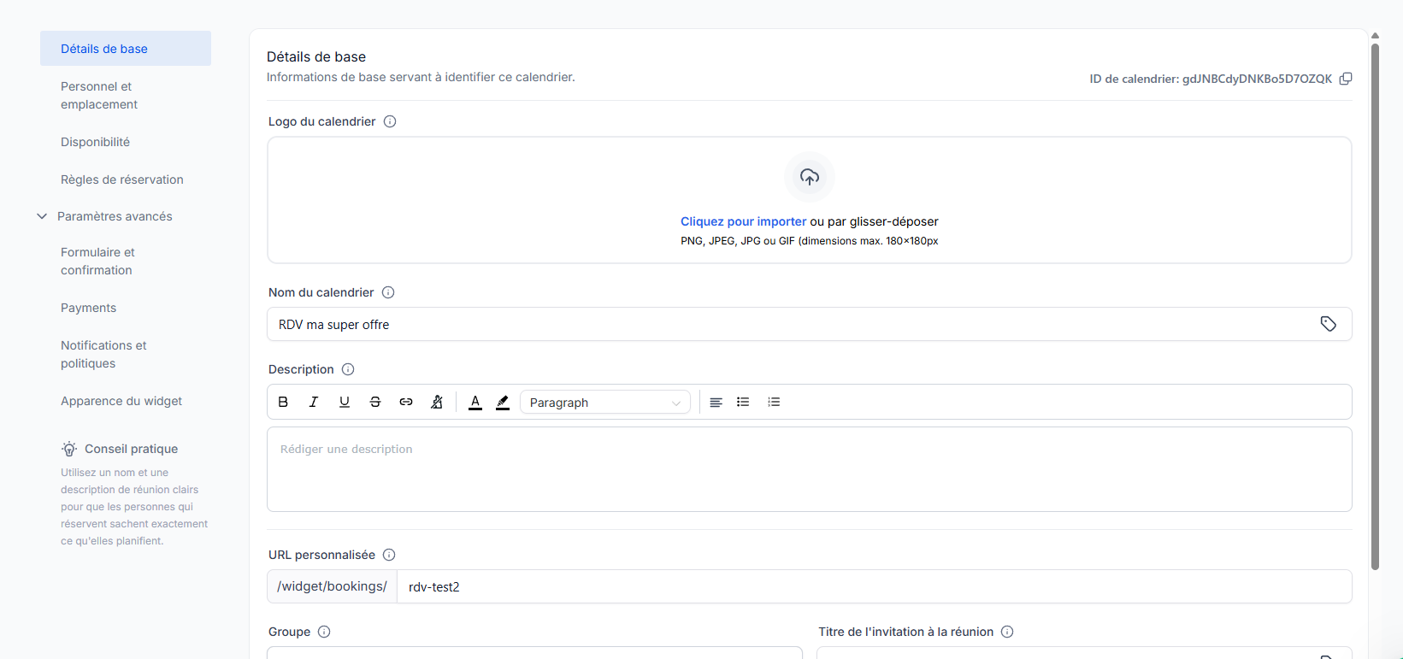This screenshot has height=659, width=1403.
Task: Toggle bold formatting in description
Action: pyautogui.click(x=283, y=402)
